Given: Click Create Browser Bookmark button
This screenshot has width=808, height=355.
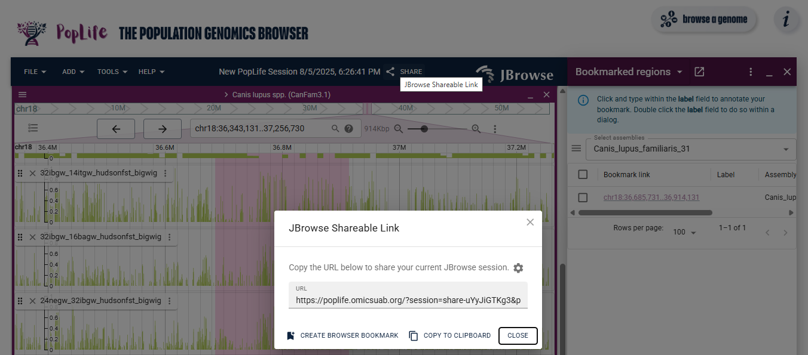Looking at the screenshot, I should coord(342,335).
